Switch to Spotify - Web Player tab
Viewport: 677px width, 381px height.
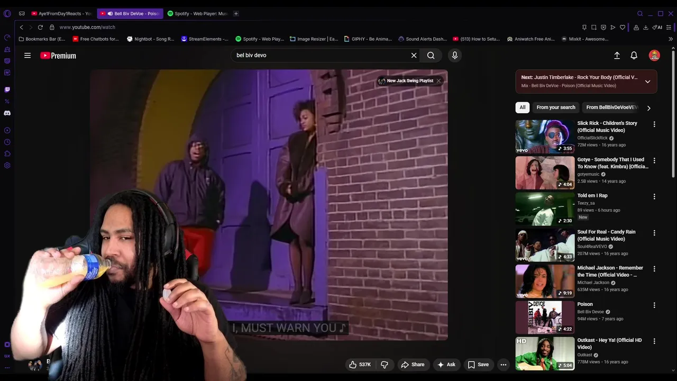coord(197,13)
